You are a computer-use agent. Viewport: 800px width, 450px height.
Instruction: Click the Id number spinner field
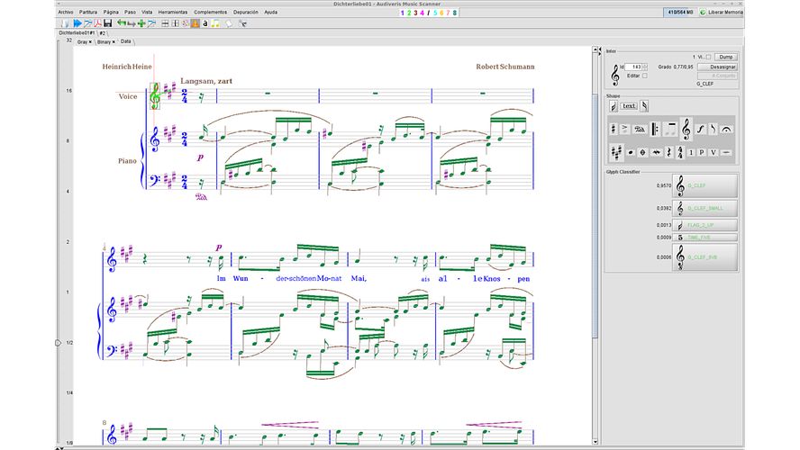633,67
